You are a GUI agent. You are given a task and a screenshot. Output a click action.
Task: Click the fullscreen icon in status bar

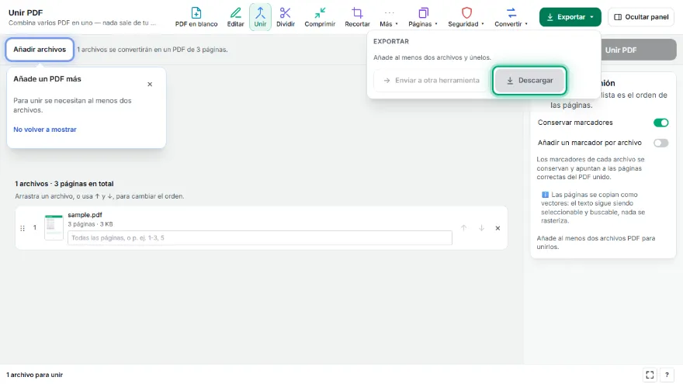650,375
